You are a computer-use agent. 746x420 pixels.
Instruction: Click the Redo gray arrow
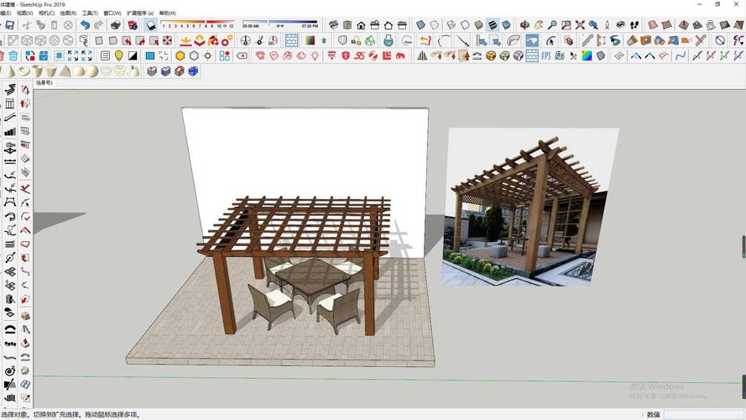click(98, 25)
